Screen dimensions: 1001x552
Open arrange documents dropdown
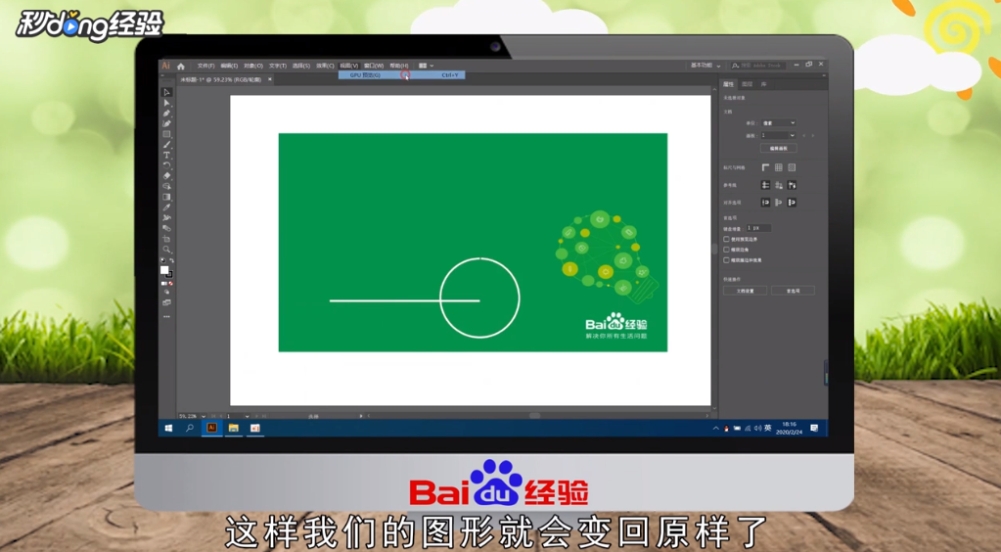pyautogui.click(x=426, y=66)
